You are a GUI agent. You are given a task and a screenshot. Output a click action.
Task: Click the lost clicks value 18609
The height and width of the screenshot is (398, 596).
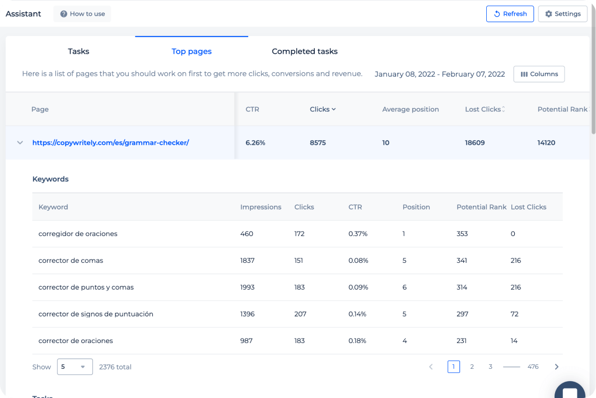tap(475, 143)
